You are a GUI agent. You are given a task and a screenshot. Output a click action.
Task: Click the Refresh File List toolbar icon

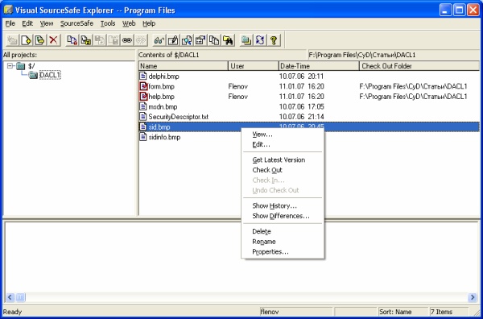click(x=260, y=40)
